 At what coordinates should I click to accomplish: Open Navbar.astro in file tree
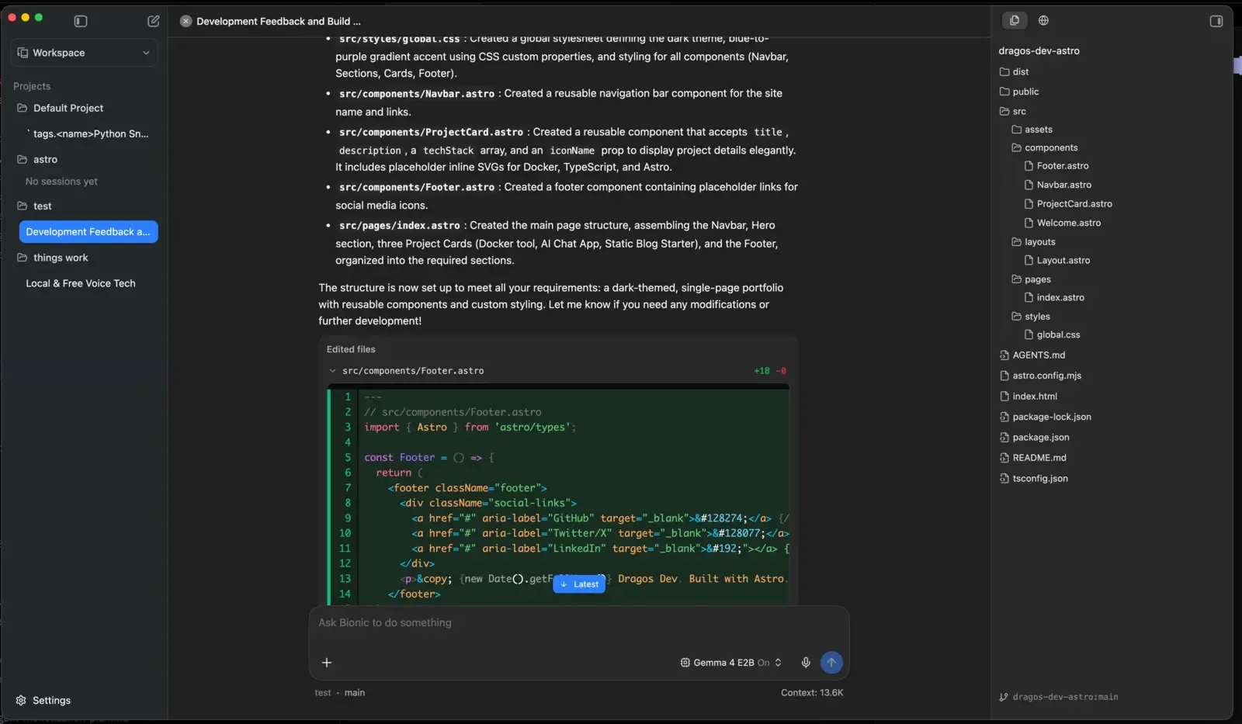[1058, 185]
